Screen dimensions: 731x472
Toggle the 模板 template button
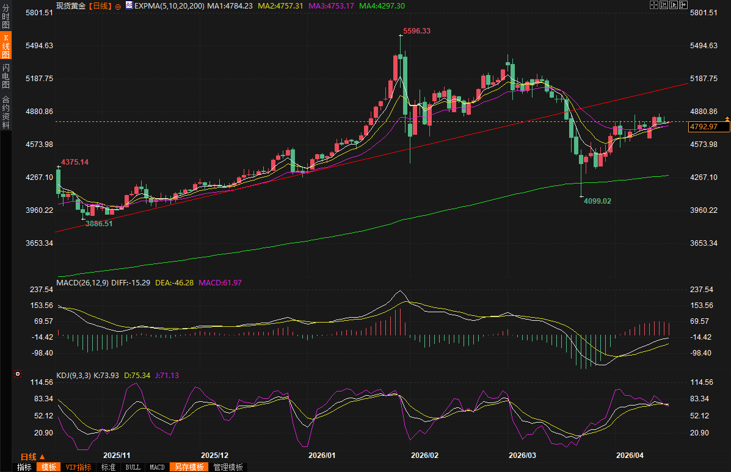point(48,467)
